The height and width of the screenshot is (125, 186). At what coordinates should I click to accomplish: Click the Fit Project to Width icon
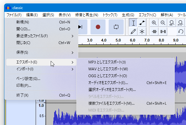(x=180, y=23)
